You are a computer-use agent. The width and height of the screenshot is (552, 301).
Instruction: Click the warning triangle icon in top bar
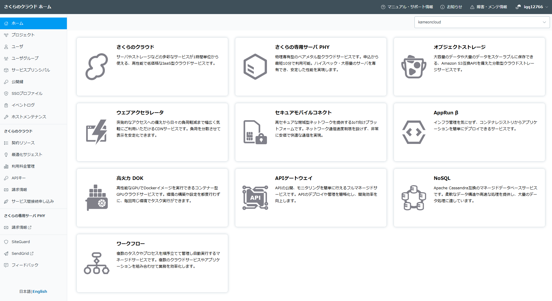click(472, 7)
